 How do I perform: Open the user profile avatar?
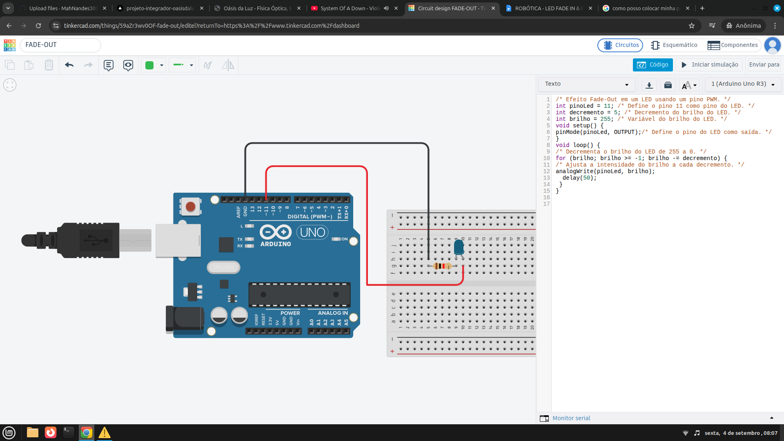coord(772,45)
